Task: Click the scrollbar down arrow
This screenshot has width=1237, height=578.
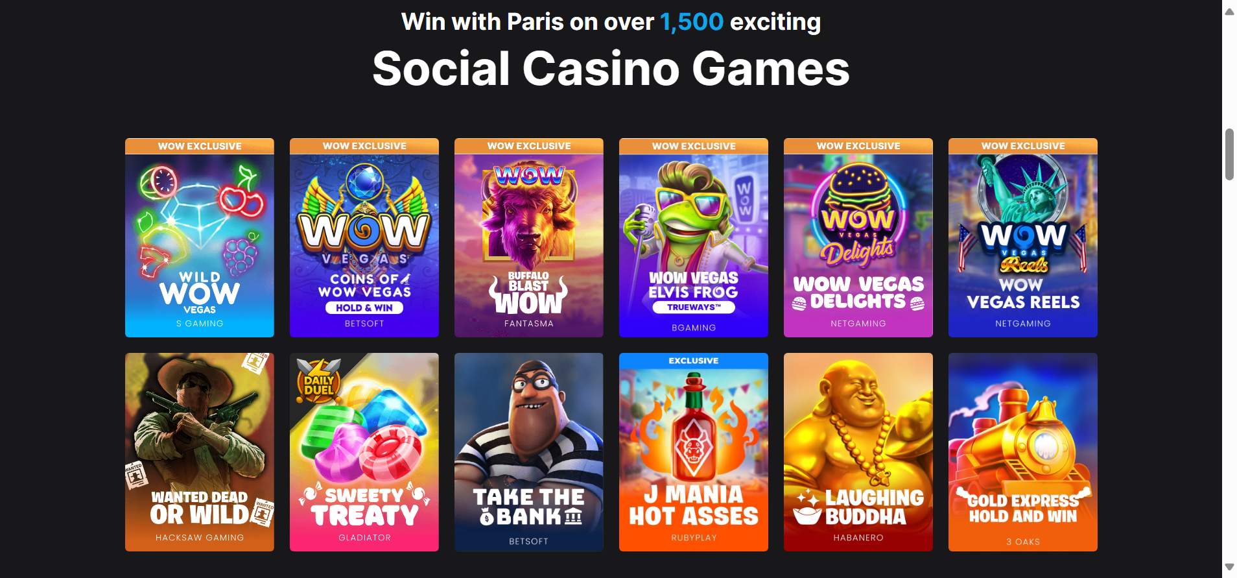Action: pos(1229,567)
